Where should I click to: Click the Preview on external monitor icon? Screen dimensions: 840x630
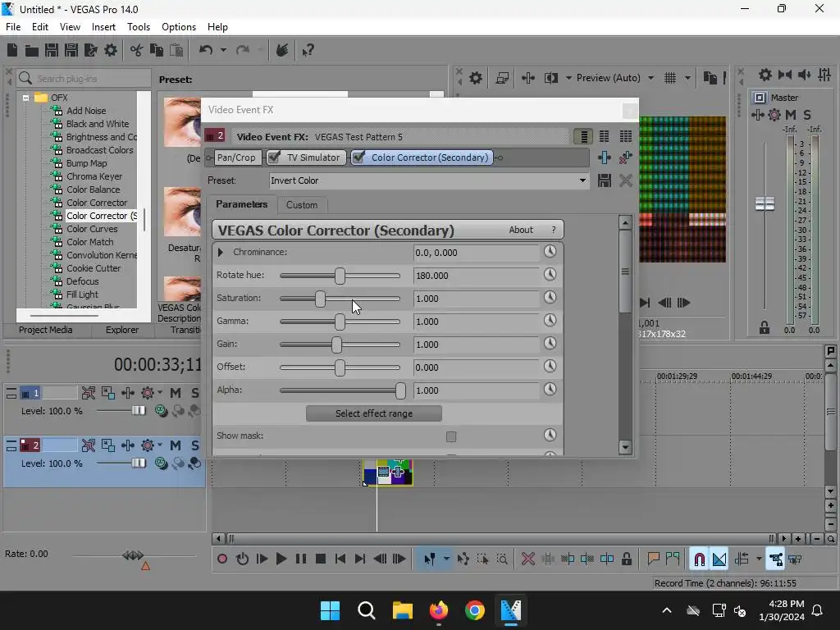pyautogui.click(x=502, y=78)
